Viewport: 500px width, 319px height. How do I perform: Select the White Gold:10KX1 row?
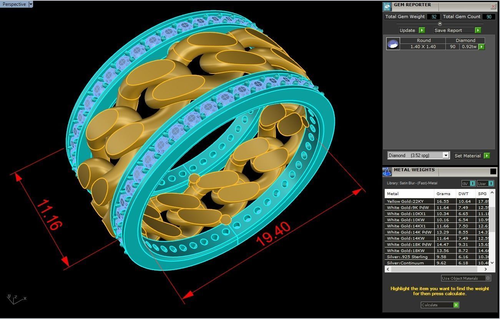[437, 214]
